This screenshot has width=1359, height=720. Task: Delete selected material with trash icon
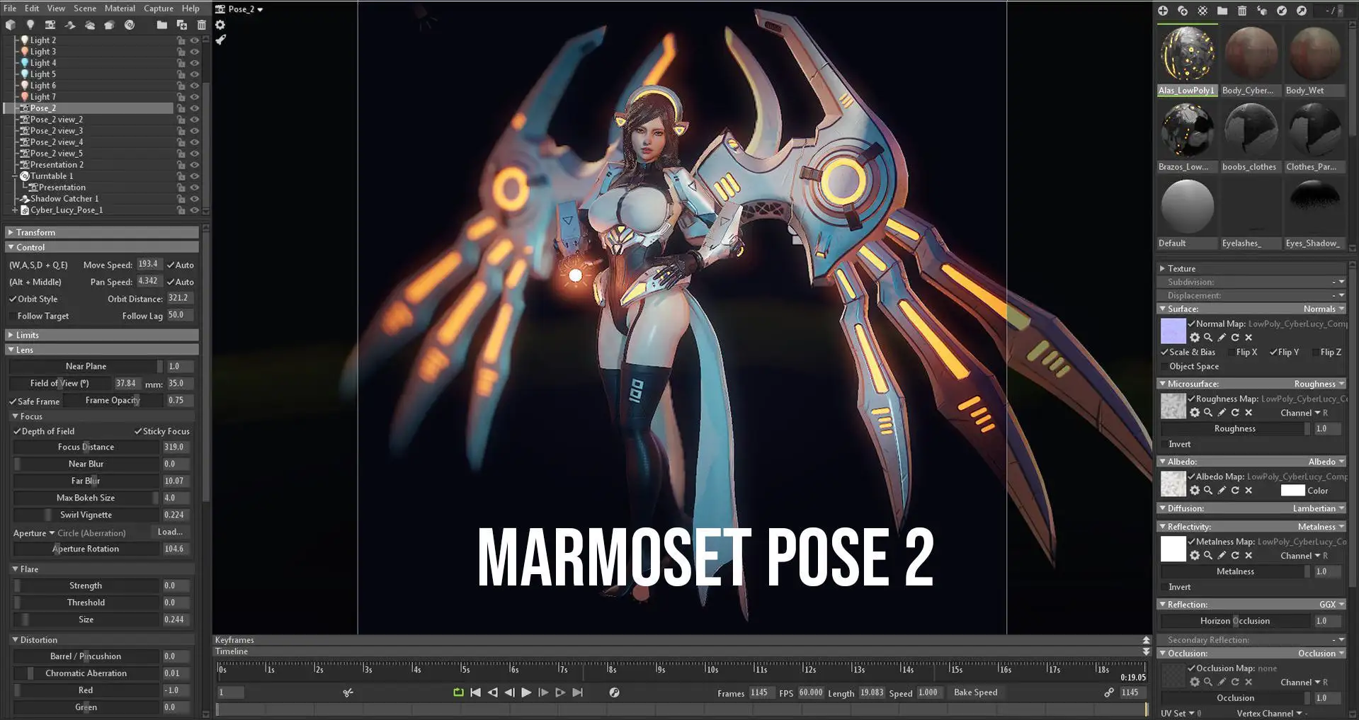click(1242, 11)
